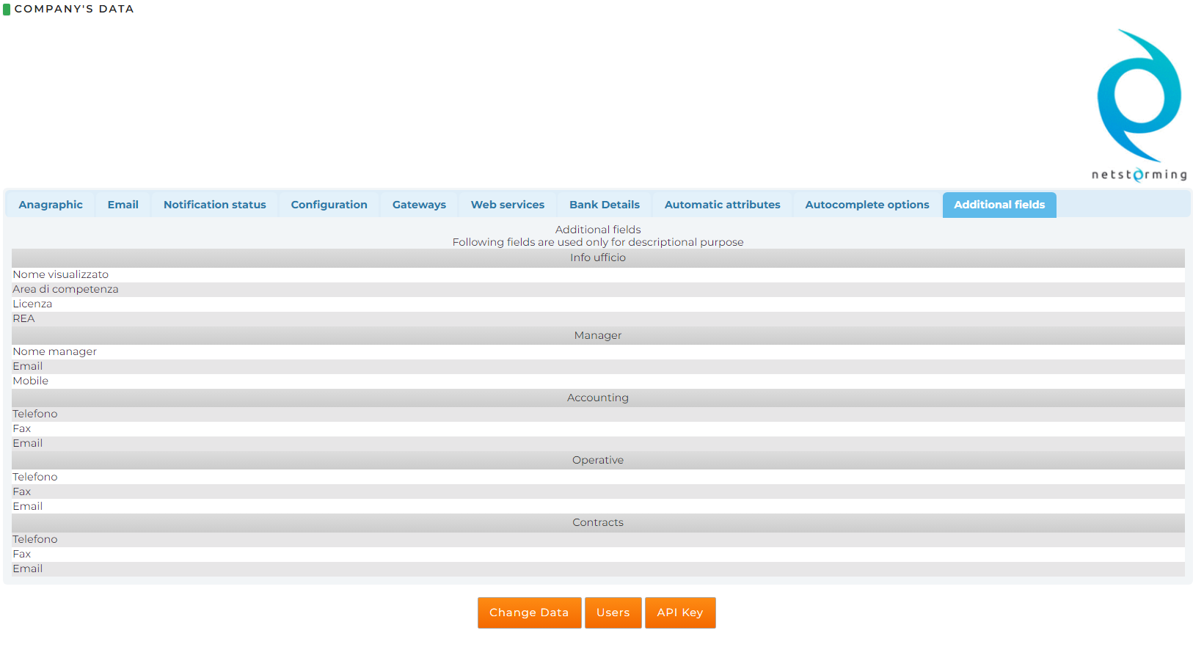Click the Netstorming logo
Image resolution: width=1204 pixels, height=647 pixels.
[x=1139, y=105]
